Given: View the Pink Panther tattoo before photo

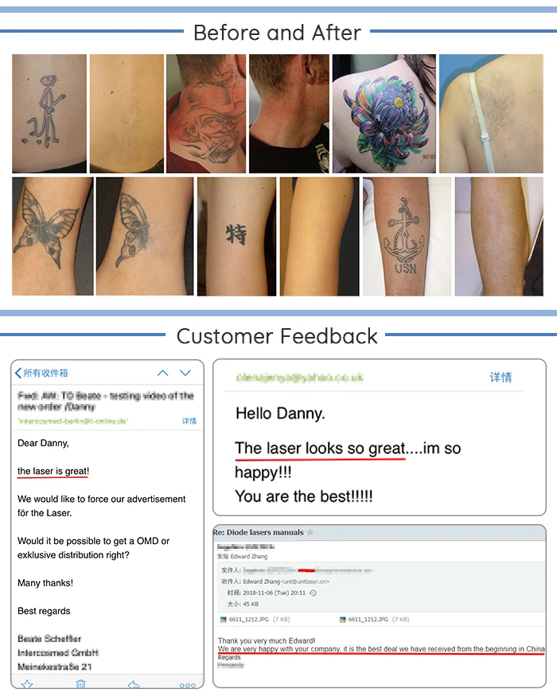Looking at the screenshot, I should [x=49, y=113].
